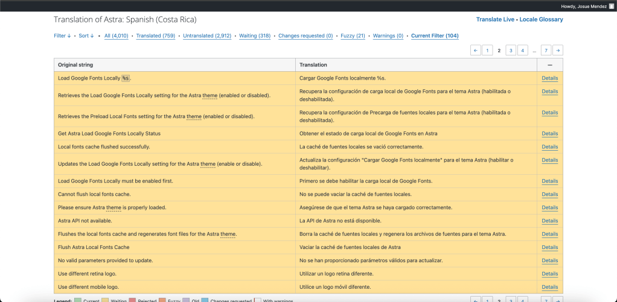The width and height of the screenshot is (617, 302).
Task: Open the Translate Live link
Action: pyautogui.click(x=495, y=19)
